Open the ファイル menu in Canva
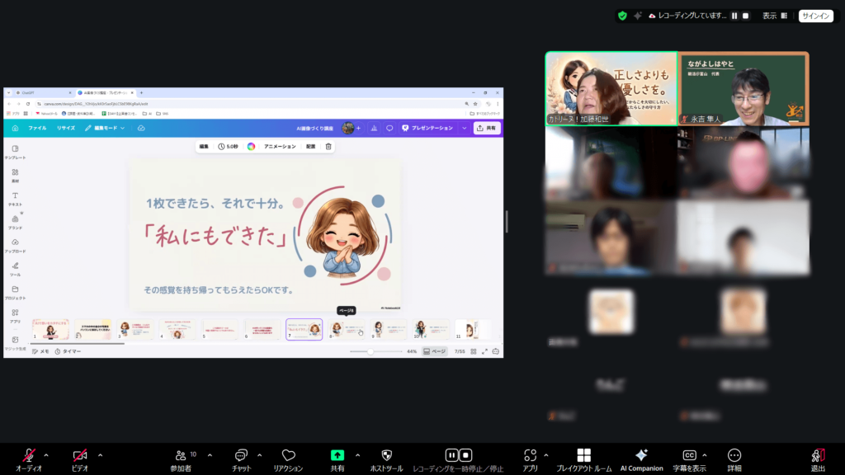The image size is (845, 475). [x=37, y=128]
